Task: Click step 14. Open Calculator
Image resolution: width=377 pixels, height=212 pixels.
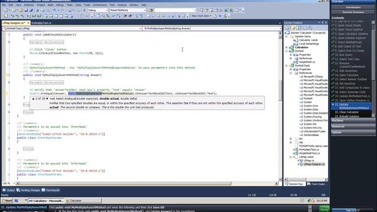Action: pyautogui.click(x=346, y=75)
